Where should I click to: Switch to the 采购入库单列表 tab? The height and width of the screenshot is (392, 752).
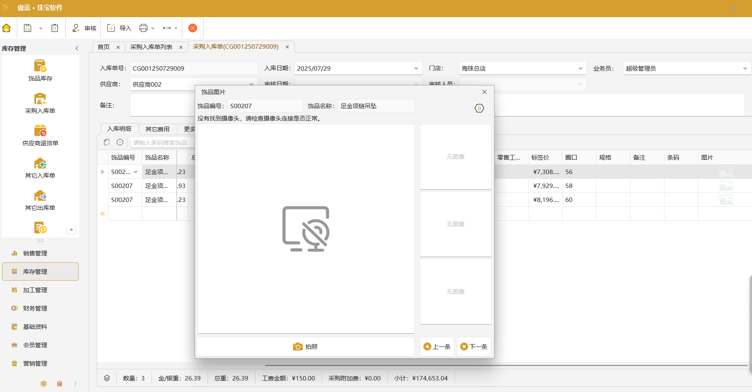point(151,47)
